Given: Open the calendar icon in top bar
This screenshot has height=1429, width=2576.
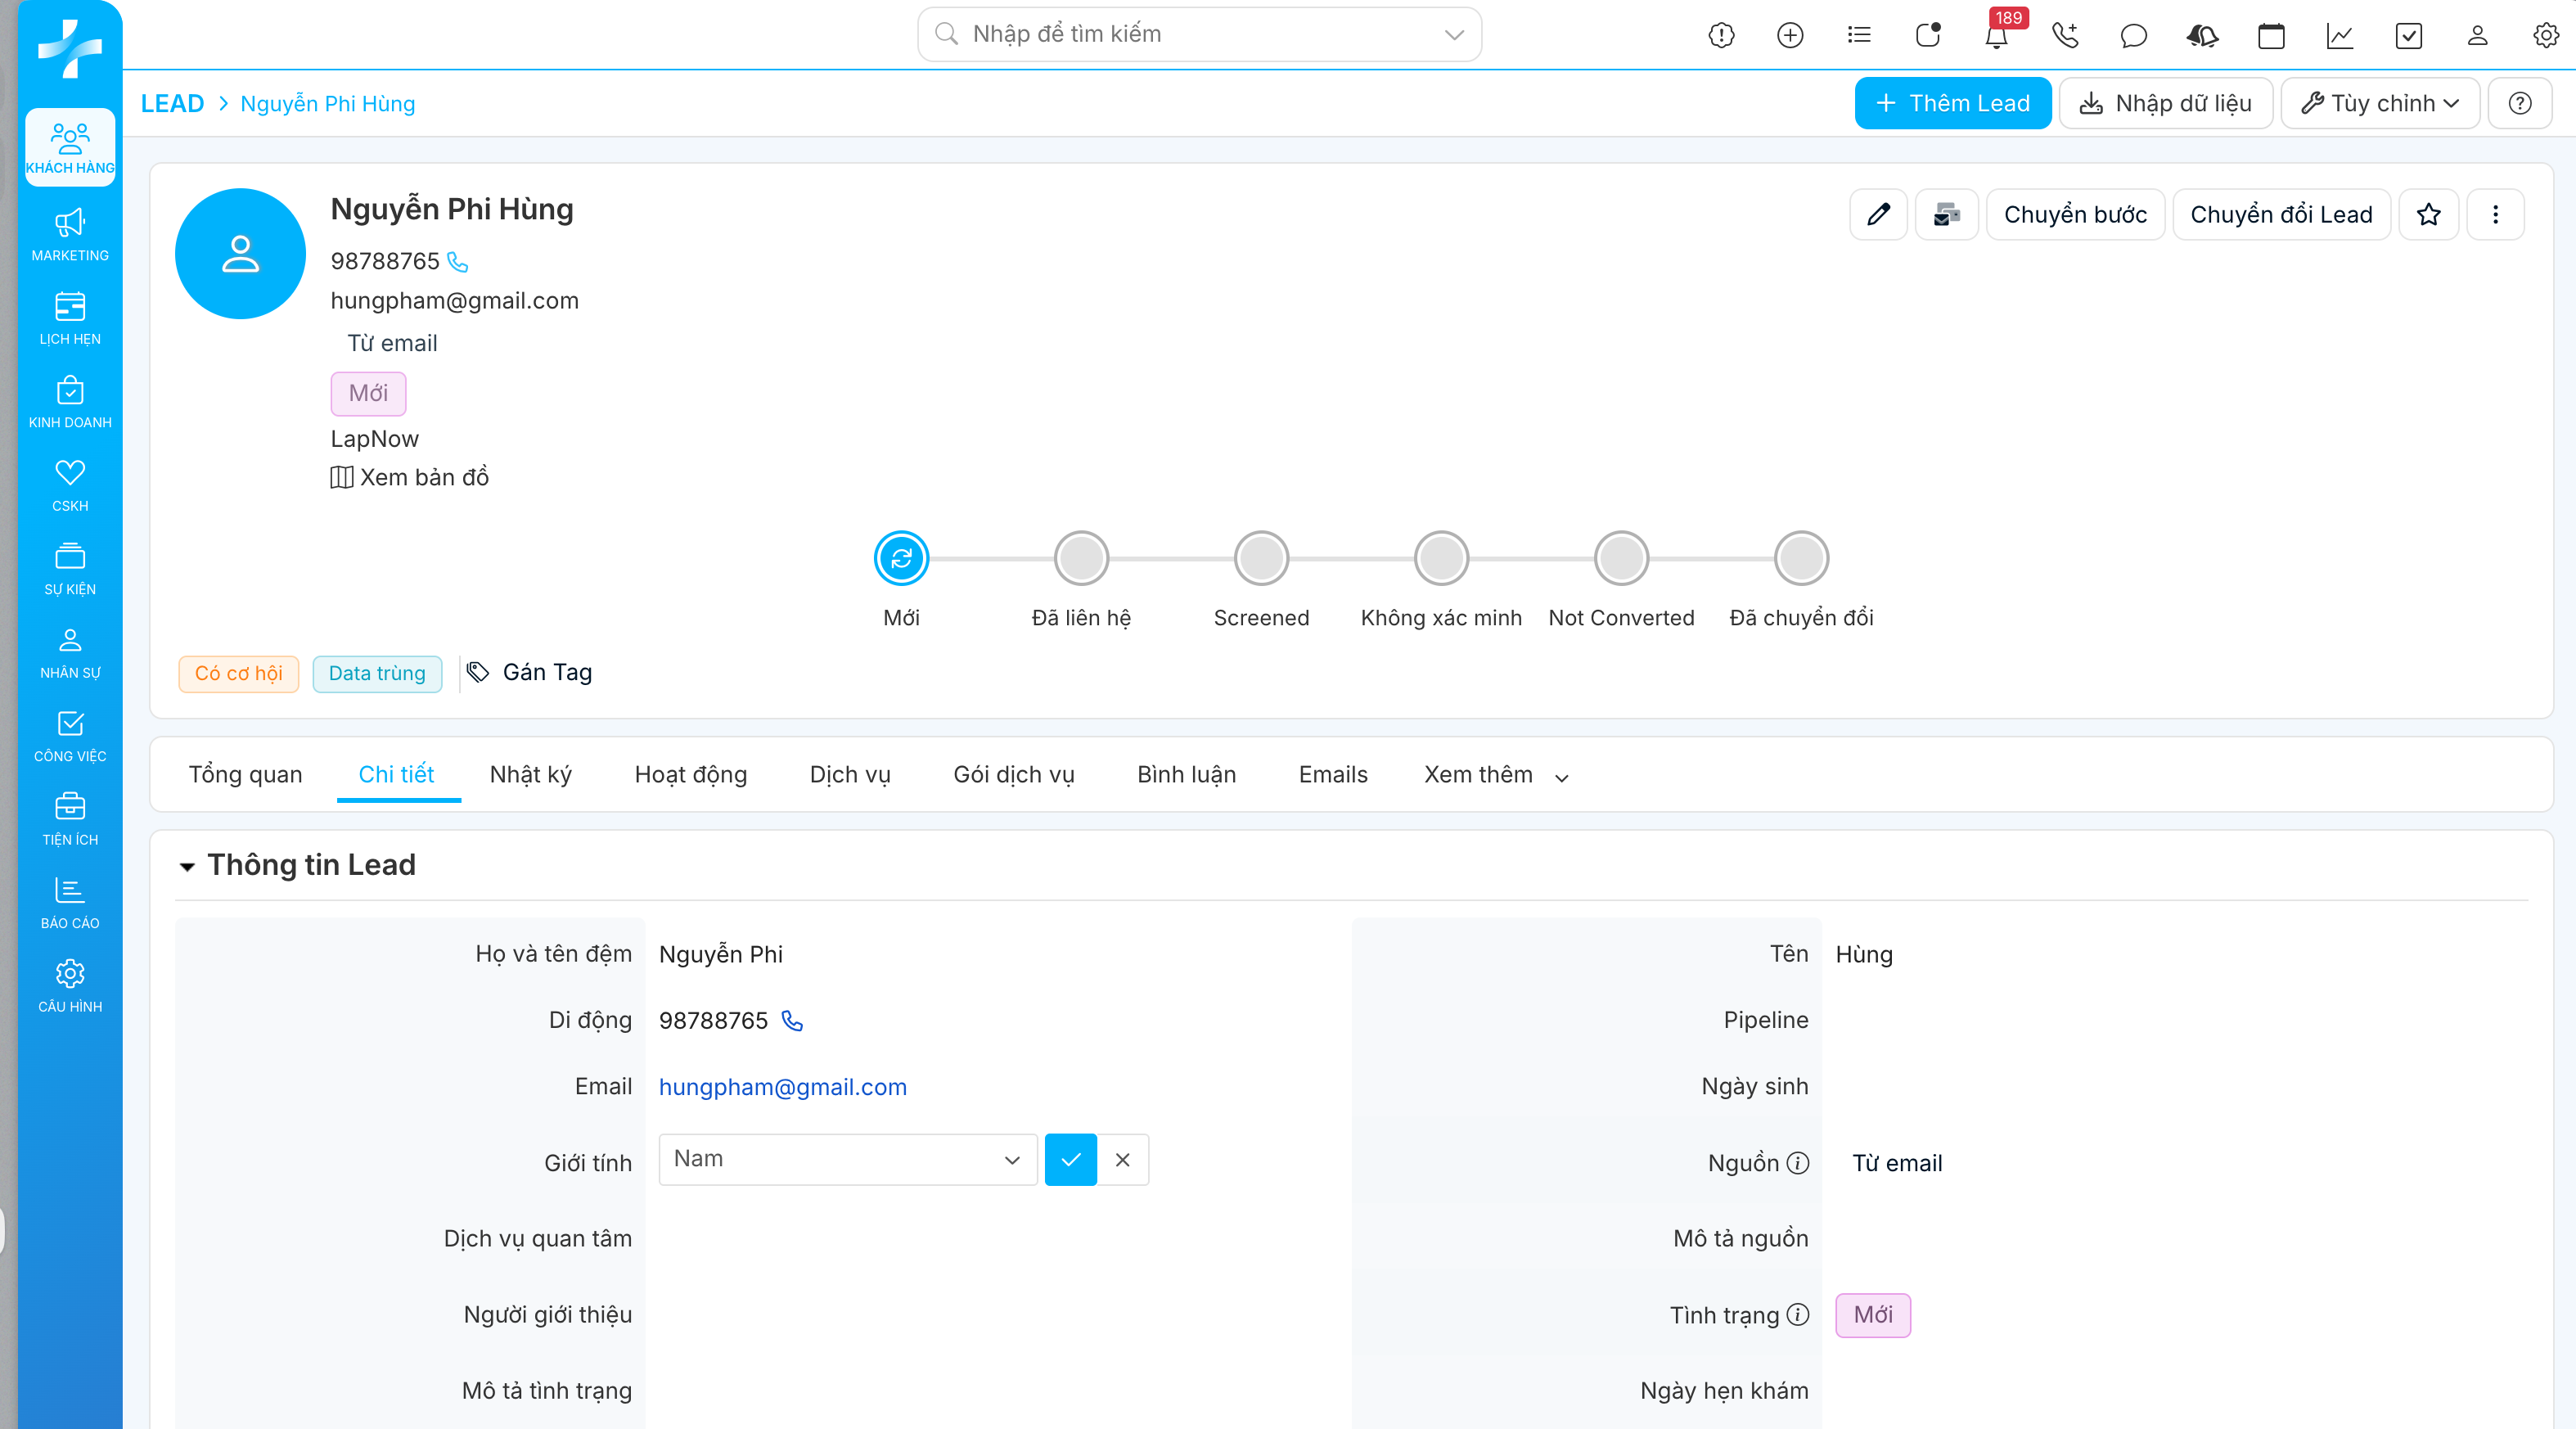Looking at the screenshot, I should tap(2271, 36).
